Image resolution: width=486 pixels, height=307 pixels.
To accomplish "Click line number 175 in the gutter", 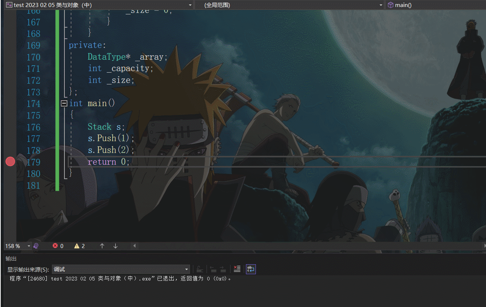I will (x=33, y=115).
